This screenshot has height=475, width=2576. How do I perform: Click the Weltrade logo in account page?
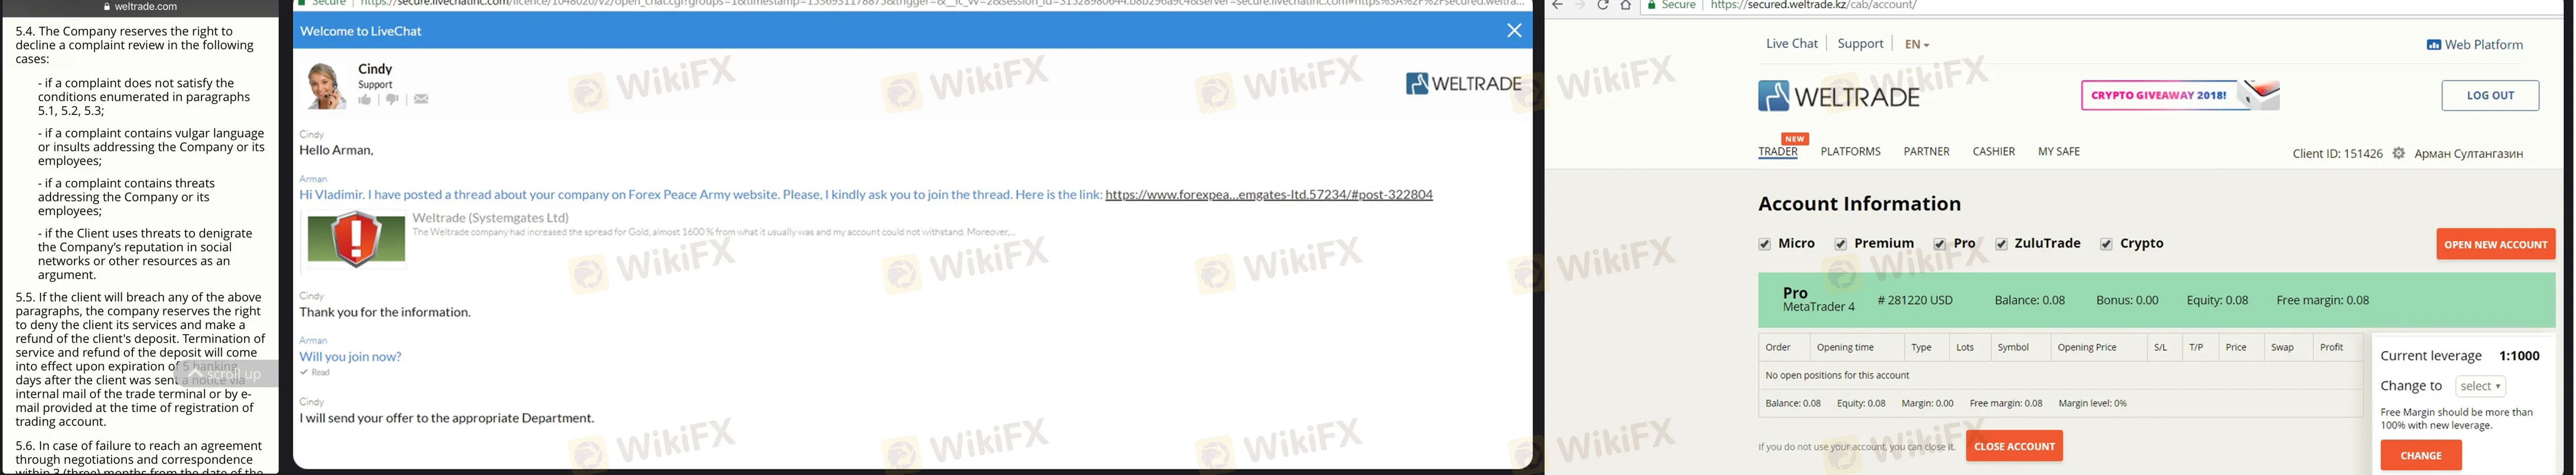point(1838,96)
